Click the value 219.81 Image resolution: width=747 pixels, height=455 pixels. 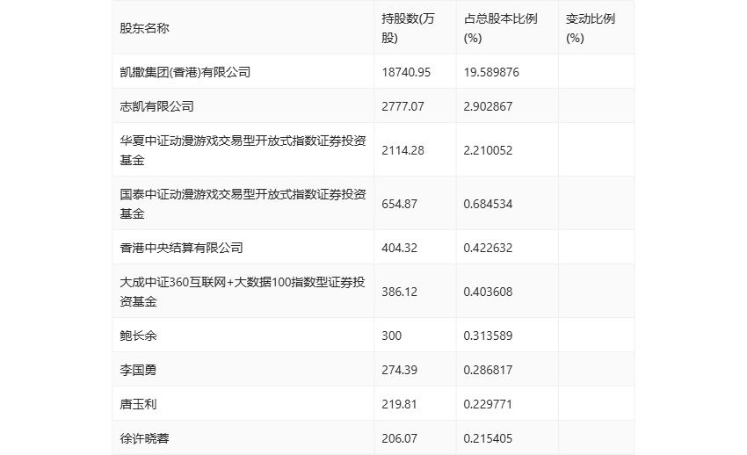(399, 404)
